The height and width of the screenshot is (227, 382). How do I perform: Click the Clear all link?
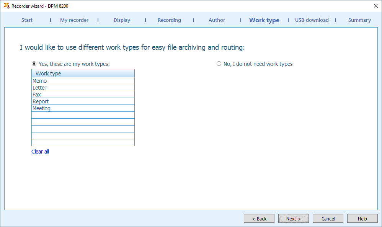pyautogui.click(x=40, y=152)
